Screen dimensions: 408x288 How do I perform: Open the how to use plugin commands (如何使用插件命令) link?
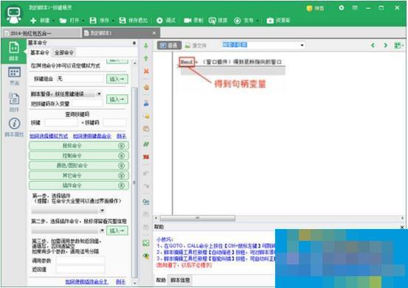[x=87, y=281]
